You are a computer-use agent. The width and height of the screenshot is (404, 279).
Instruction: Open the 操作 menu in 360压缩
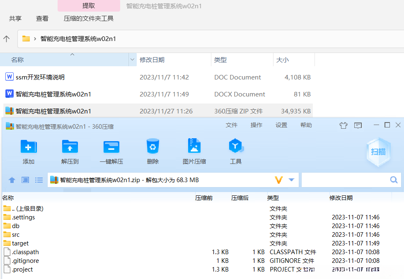pyautogui.click(x=256, y=125)
